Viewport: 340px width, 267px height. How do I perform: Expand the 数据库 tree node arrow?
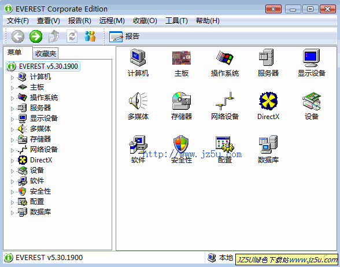click(12, 213)
